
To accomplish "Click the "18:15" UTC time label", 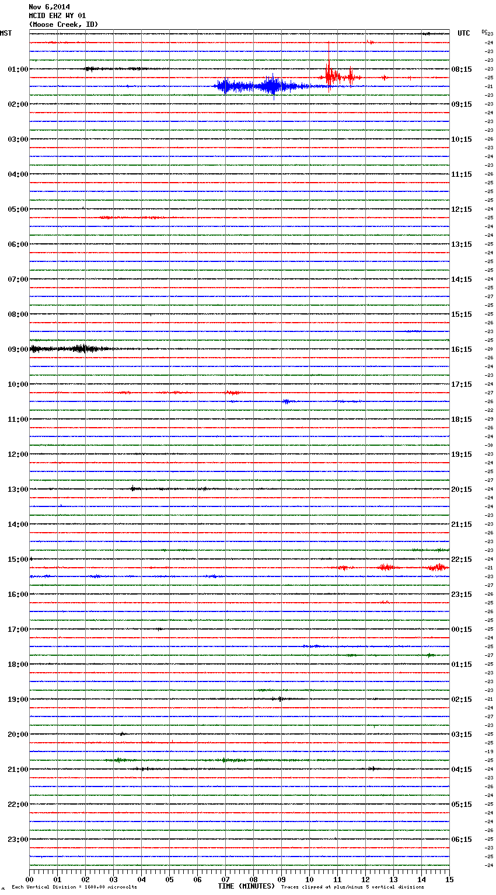I will click(x=462, y=419).
